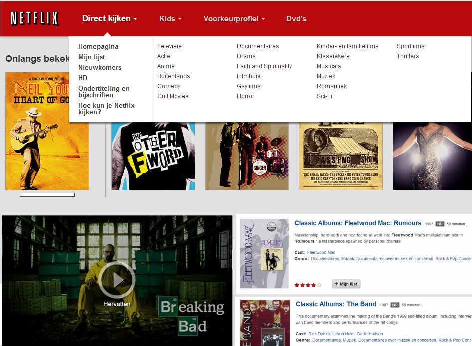
Task: Open Ondertiteling en bijschriften
Action: [104, 91]
